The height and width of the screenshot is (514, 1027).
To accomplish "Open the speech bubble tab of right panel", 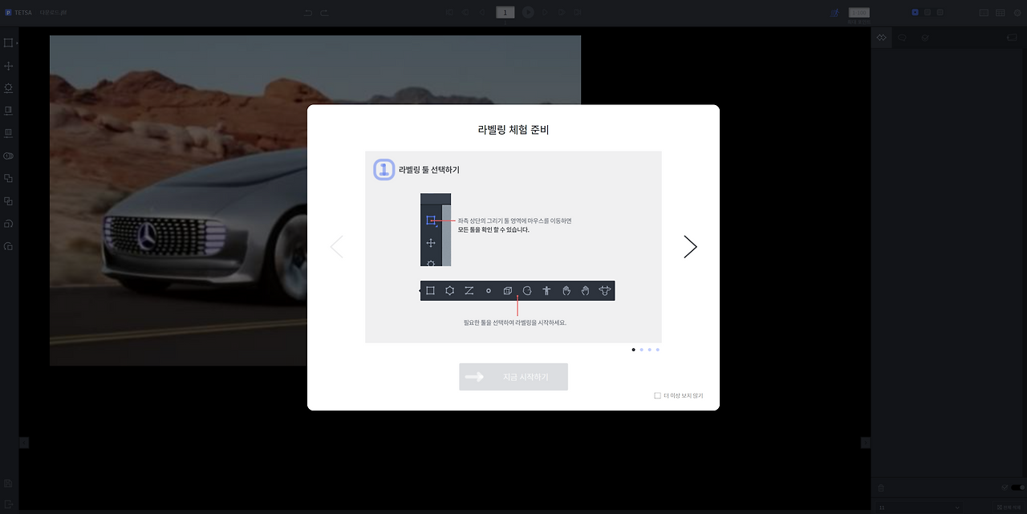I will [x=903, y=38].
